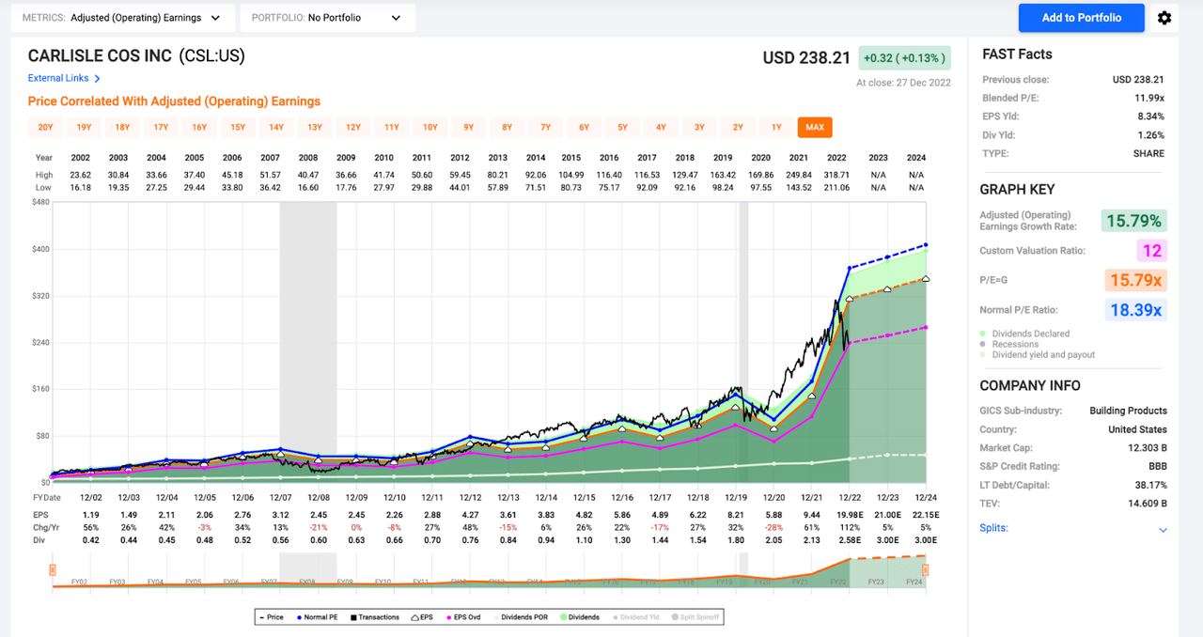Select the 10Y time range tab
This screenshot has height=637, width=1203.
[x=430, y=127]
